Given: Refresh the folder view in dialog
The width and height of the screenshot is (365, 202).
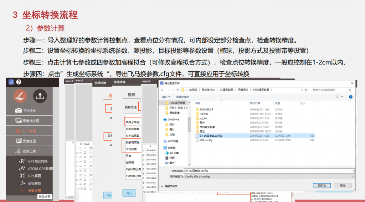Looking at the screenshot, I should point(306,90).
